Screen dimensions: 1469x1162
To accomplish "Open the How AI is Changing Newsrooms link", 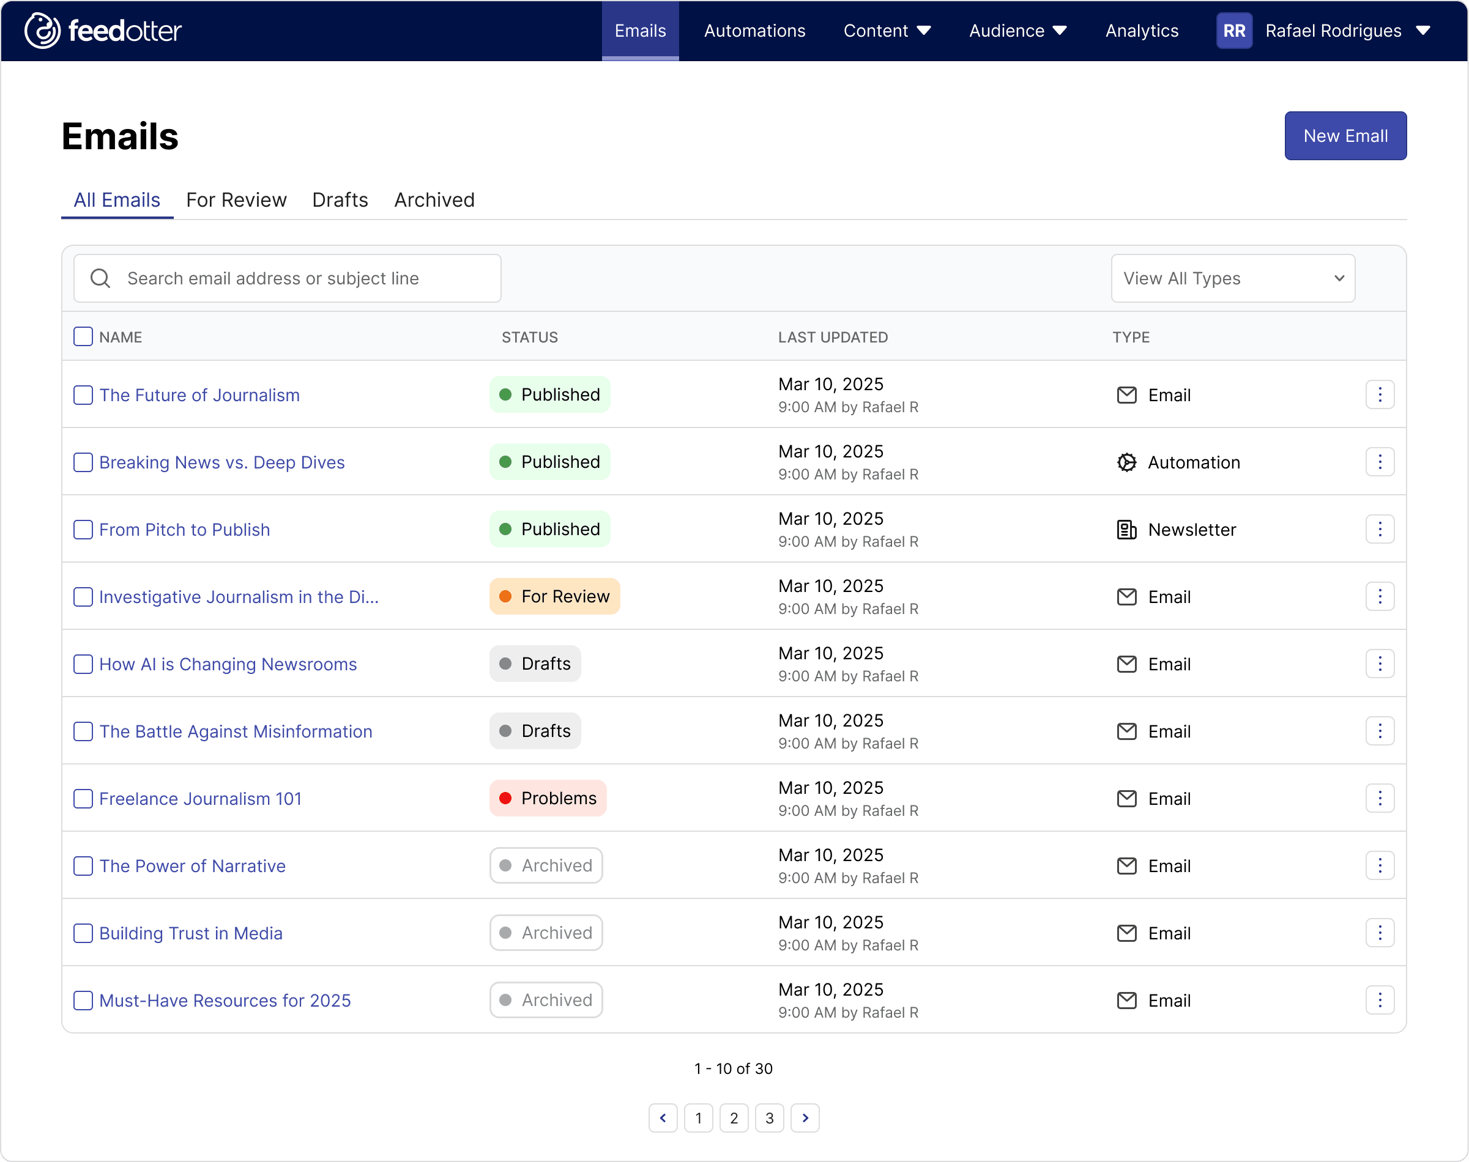I will tap(228, 664).
